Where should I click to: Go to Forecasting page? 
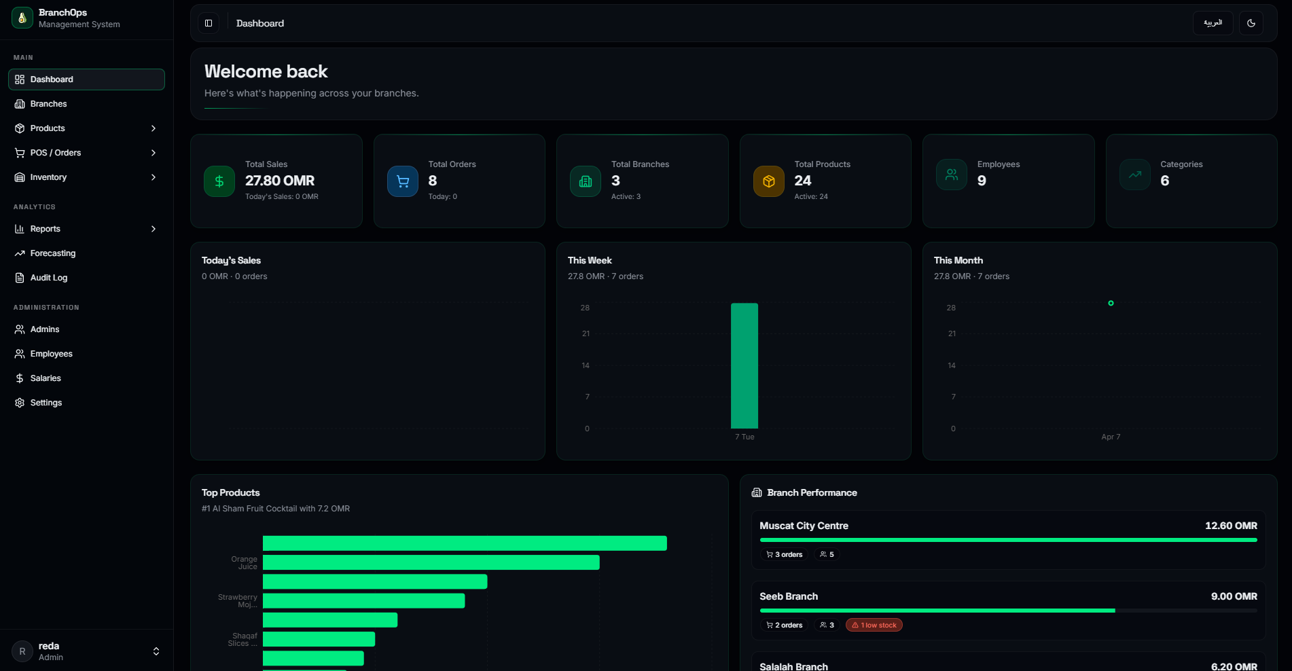click(86, 253)
